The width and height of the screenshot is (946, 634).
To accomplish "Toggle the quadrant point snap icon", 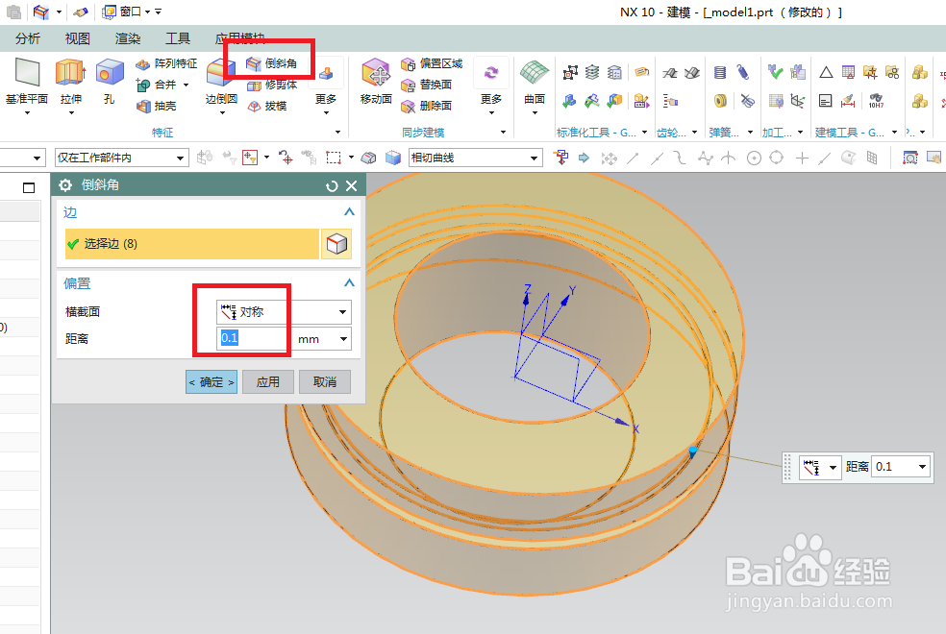I will 777,158.
